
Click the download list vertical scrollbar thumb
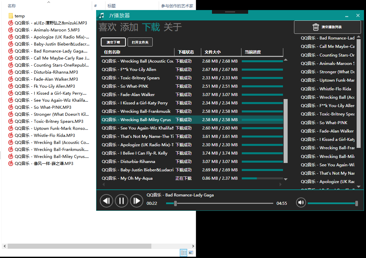pos(286,131)
